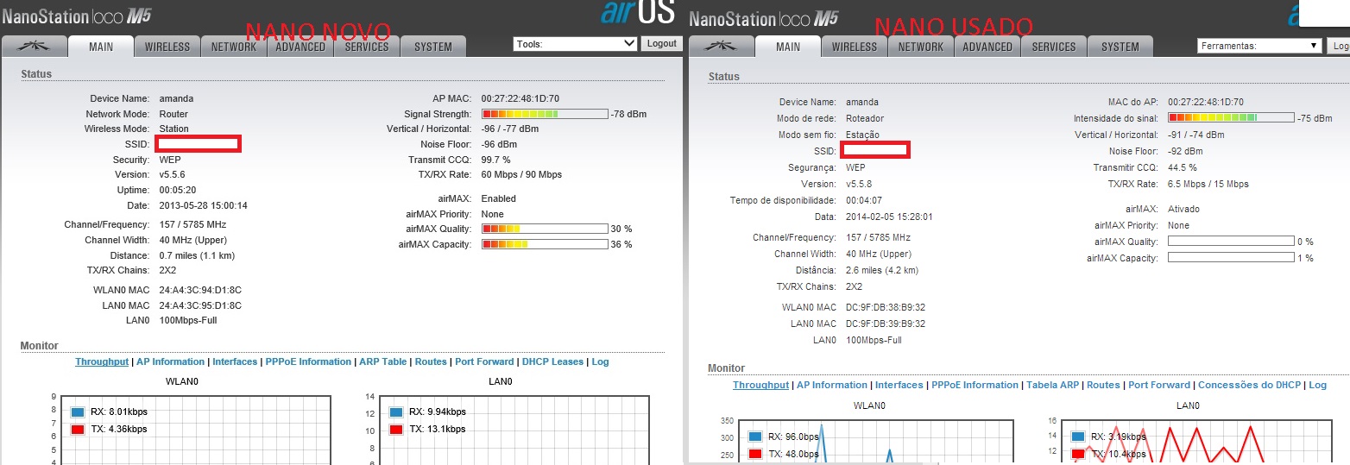The width and height of the screenshot is (1350, 465).
Task: Select TX/RX Rate 60 Mbps / 90 Mbps
Action: coord(521,174)
